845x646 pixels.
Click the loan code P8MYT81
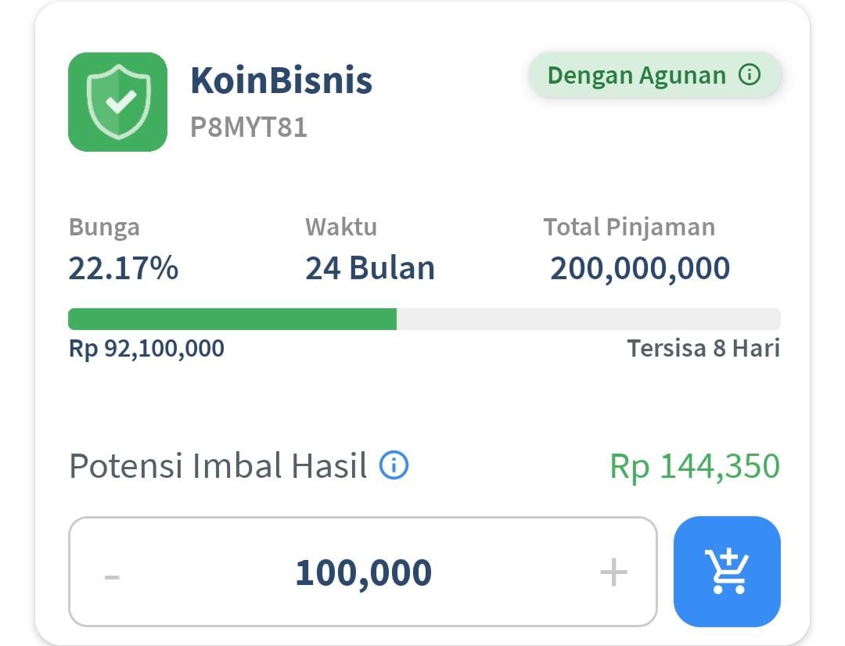pyautogui.click(x=248, y=127)
